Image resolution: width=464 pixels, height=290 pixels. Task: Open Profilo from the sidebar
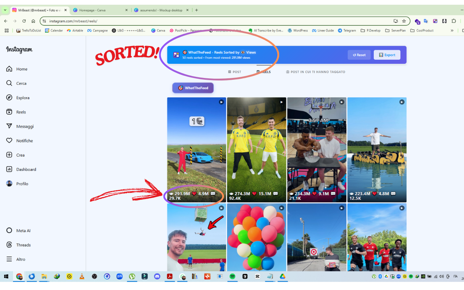(17, 184)
